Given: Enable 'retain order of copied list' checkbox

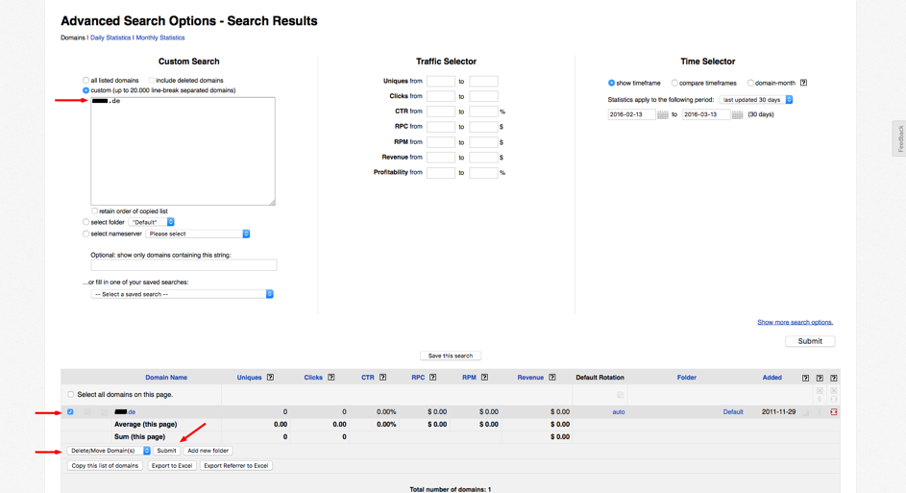Looking at the screenshot, I should click(x=94, y=210).
